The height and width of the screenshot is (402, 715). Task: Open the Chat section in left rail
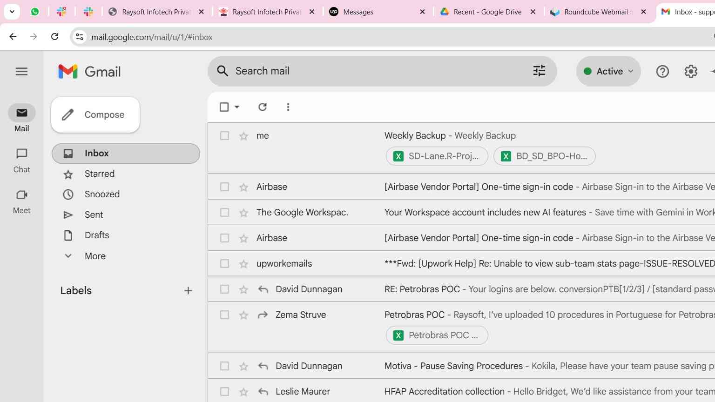click(21, 160)
